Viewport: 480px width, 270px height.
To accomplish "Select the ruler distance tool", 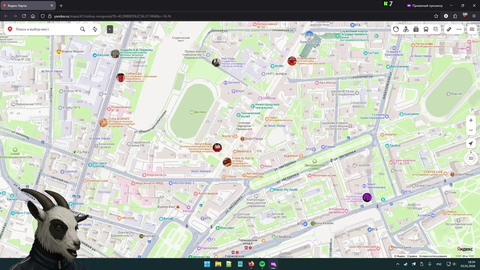I will tap(449, 29).
